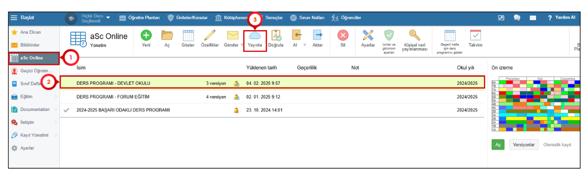
Task: Click the Geçerlilik column header
Action: (307, 68)
